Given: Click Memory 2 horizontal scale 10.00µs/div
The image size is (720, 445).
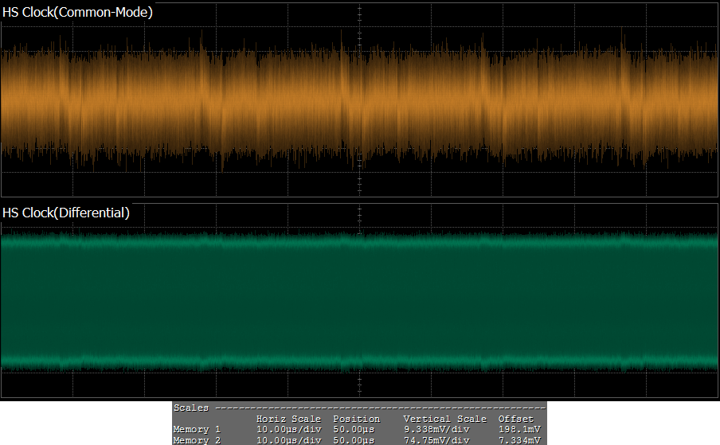Looking at the screenshot, I should tap(288, 439).
